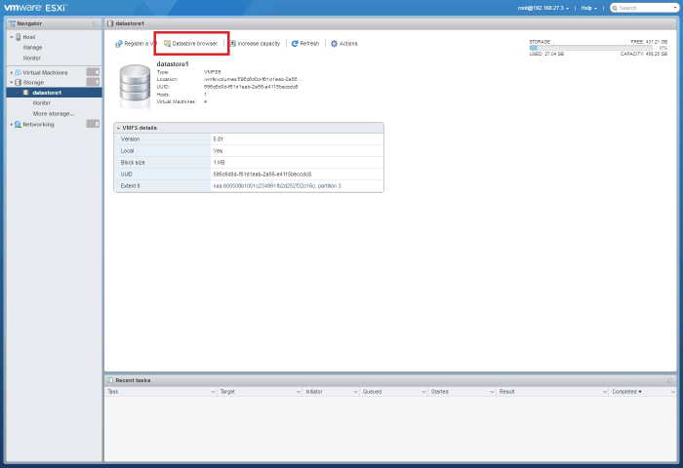Click the Refresh button label
Screen dimensions: 683x468
tap(309, 44)
